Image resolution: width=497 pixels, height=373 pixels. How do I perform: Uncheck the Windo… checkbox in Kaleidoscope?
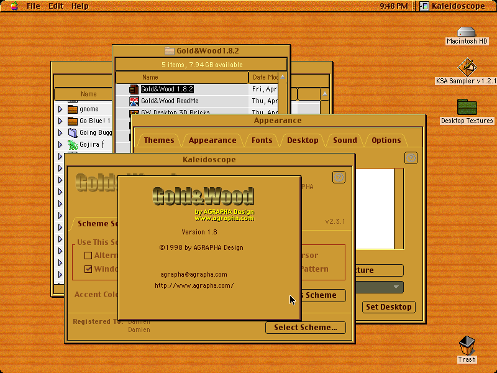coord(88,269)
